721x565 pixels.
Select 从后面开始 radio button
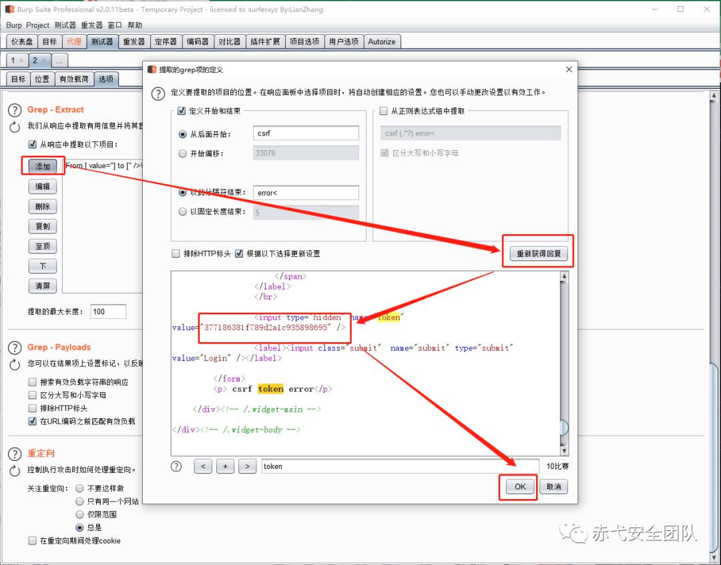coord(182,134)
